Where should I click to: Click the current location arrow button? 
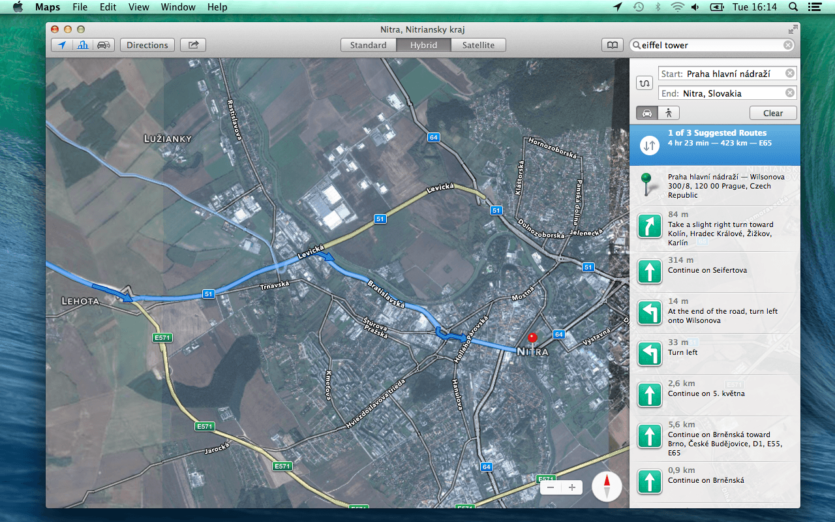62,45
